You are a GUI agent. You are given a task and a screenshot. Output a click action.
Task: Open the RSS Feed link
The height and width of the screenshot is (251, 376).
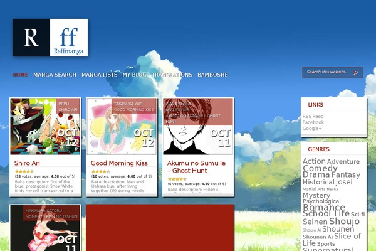313,116
